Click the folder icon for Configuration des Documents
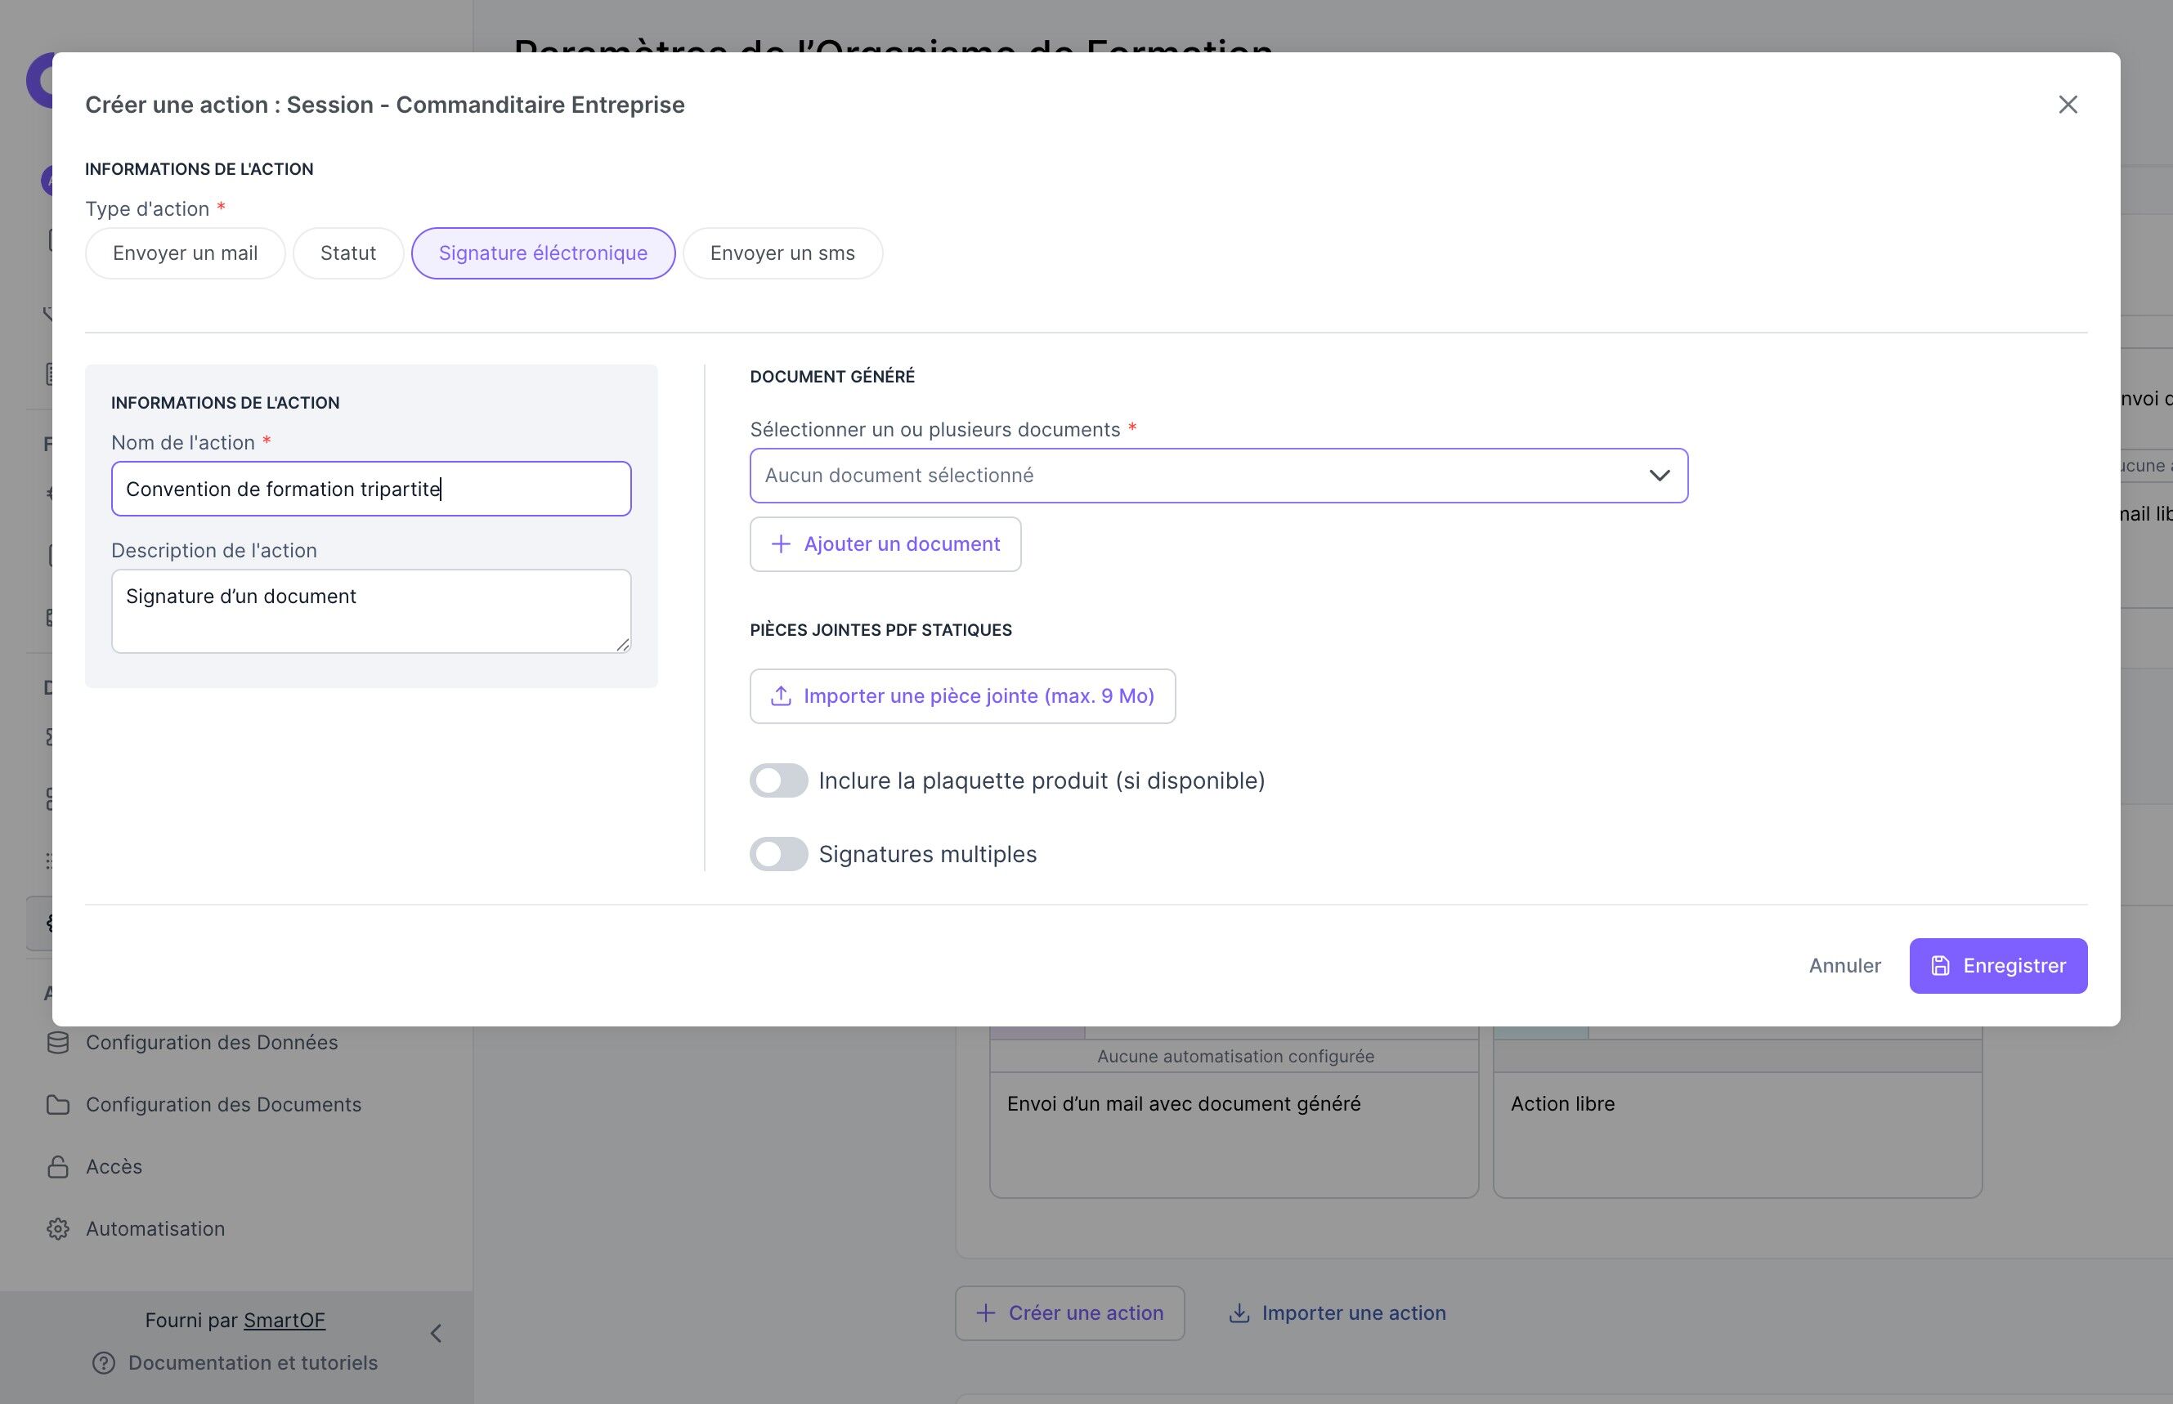2173x1404 pixels. [57, 1104]
